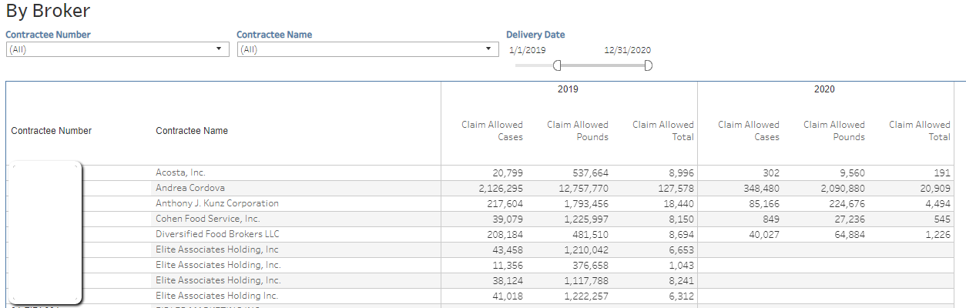
Task: Click 2019 Claim Allowed Total header
Action: click(x=663, y=131)
